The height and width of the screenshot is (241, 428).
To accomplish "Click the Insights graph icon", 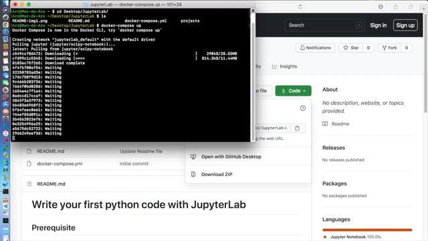I will point(275,66).
